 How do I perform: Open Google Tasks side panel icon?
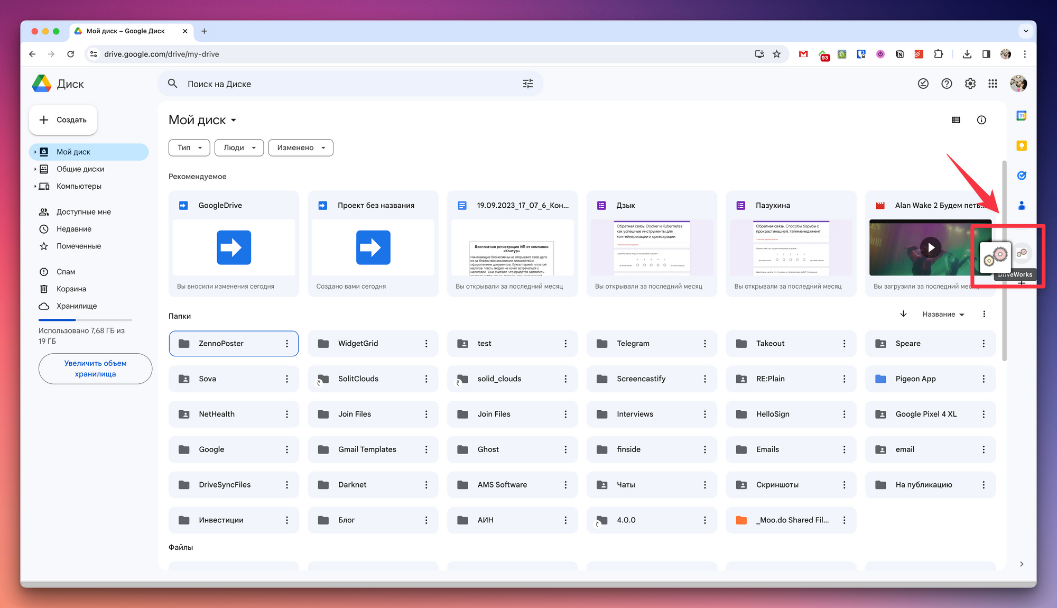pos(1021,176)
